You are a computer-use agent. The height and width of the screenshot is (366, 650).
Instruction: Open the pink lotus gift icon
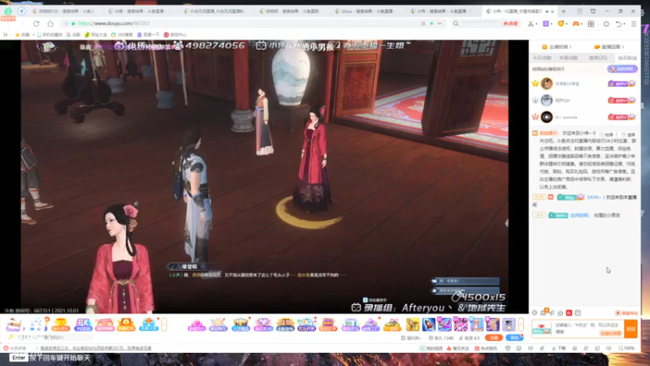(x=197, y=325)
